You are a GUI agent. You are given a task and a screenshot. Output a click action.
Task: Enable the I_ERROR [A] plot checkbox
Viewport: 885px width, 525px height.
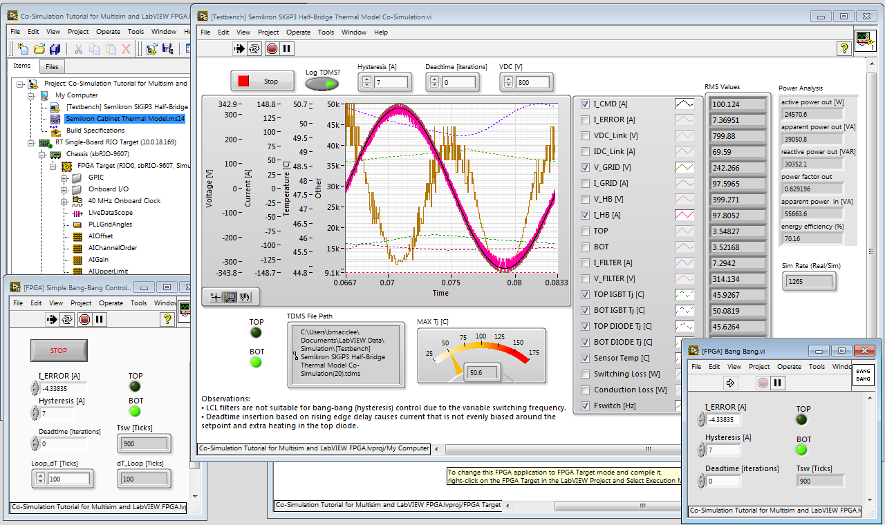(586, 120)
